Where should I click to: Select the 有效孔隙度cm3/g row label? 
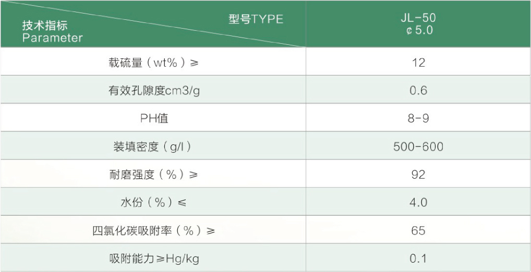coord(154,91)
